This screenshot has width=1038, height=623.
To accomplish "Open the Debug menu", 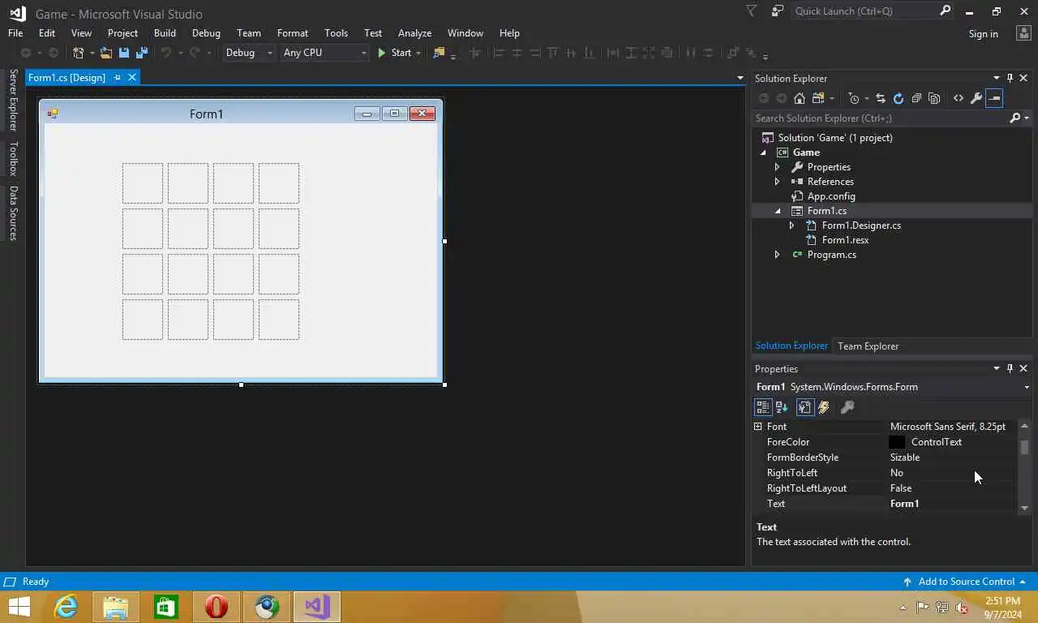I will tap(206, 33).
